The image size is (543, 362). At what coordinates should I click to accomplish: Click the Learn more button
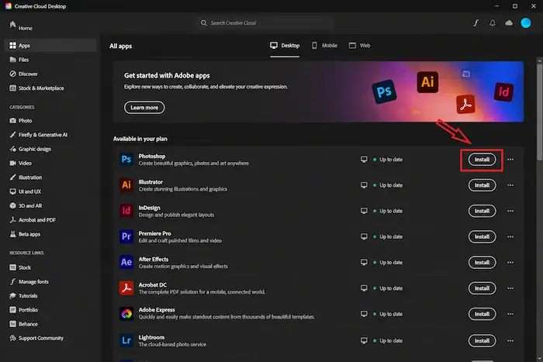tap(144, 107)
